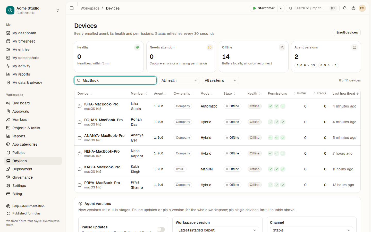The width and height of the screenshot is (371, 232).
Task: Navigate to Policies page
Action: click(x=33, y=153)
